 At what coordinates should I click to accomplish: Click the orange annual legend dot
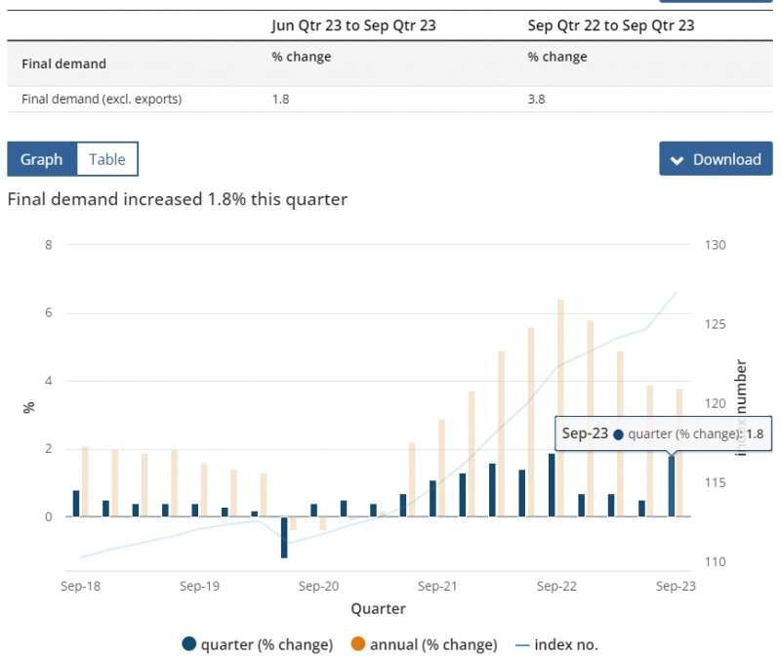click(x=356, y=644)
